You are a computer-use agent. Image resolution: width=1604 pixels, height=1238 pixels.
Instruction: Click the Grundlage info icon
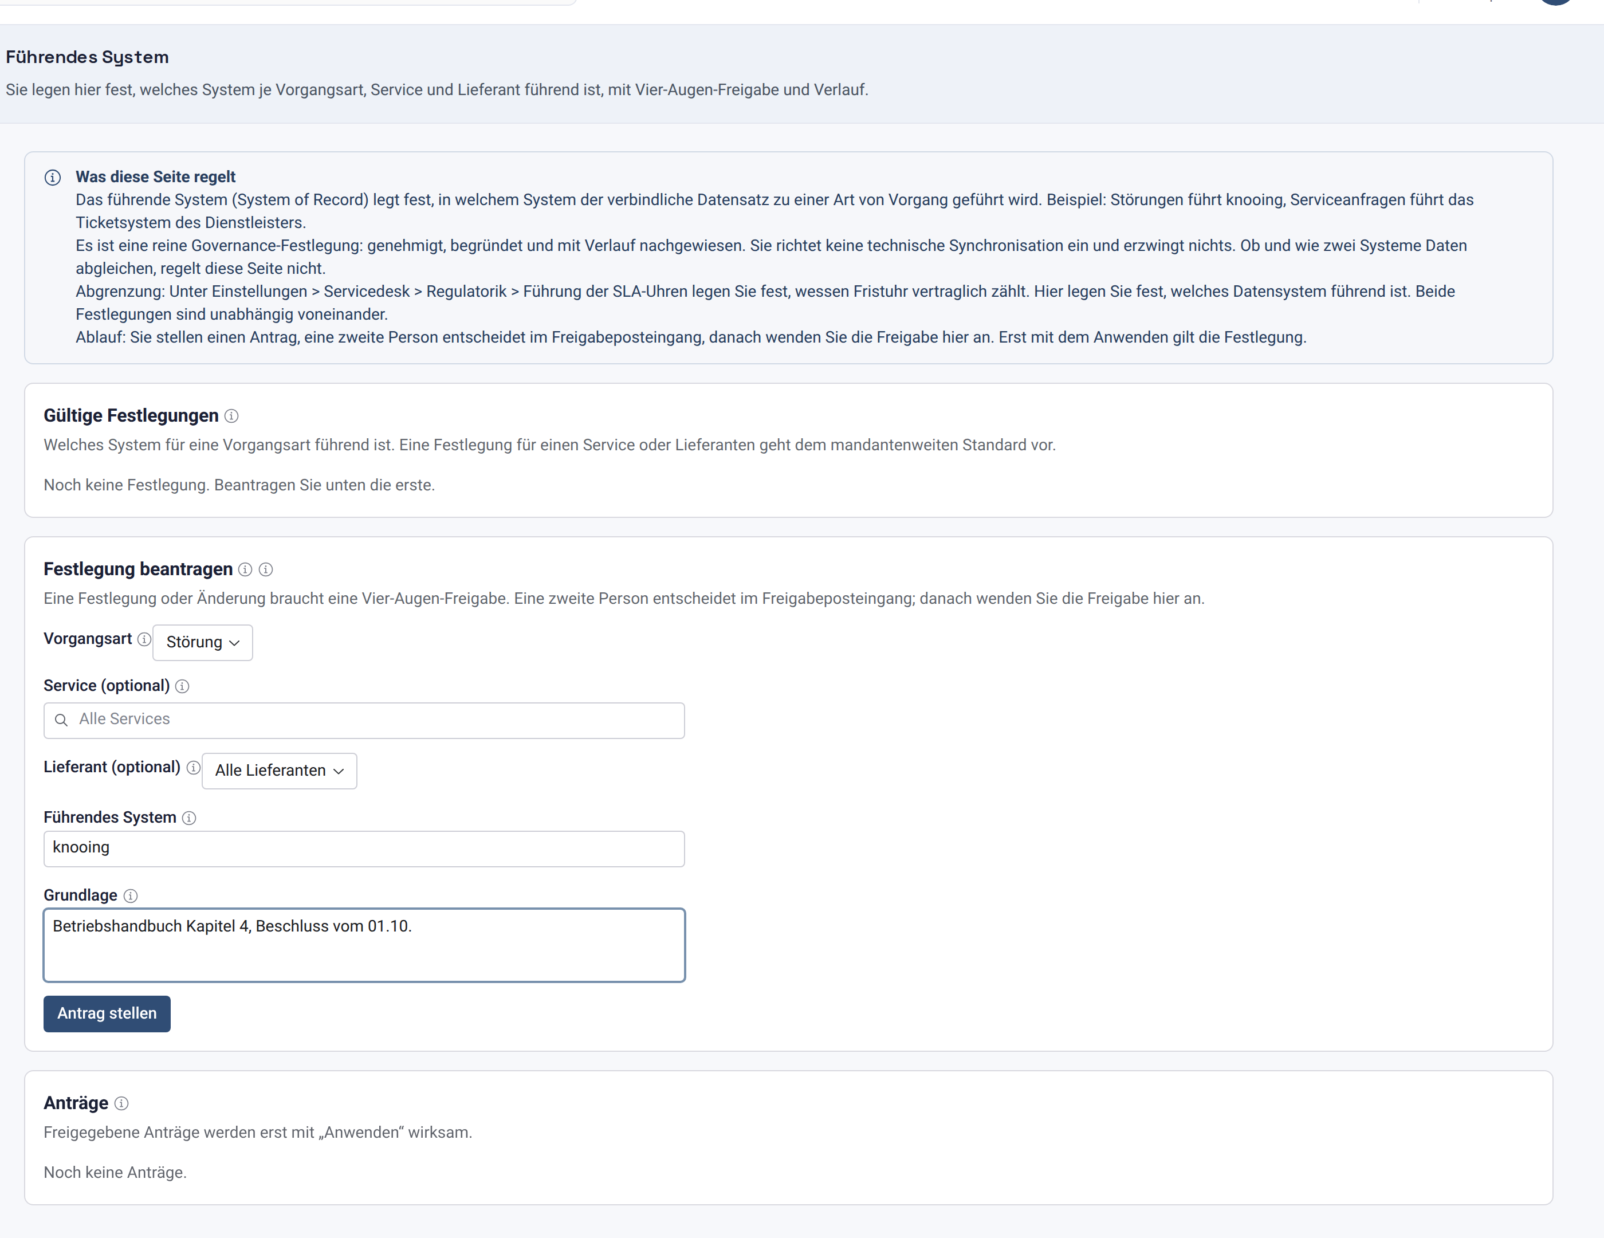131,897
